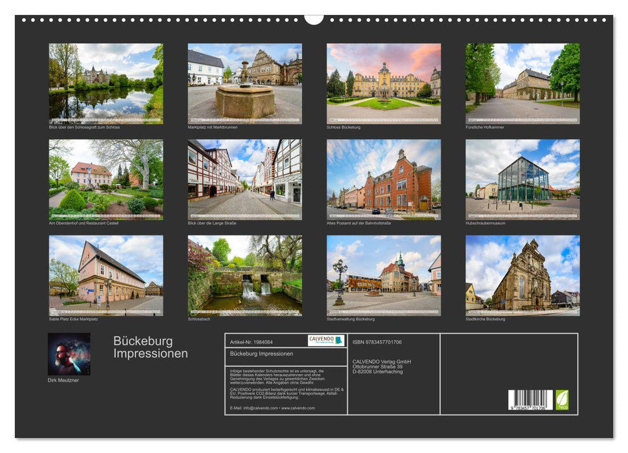Open the Marktplatz mit Marktbrunnen photo
This screenshot has height=453, width=628.
tap(244, 83)
